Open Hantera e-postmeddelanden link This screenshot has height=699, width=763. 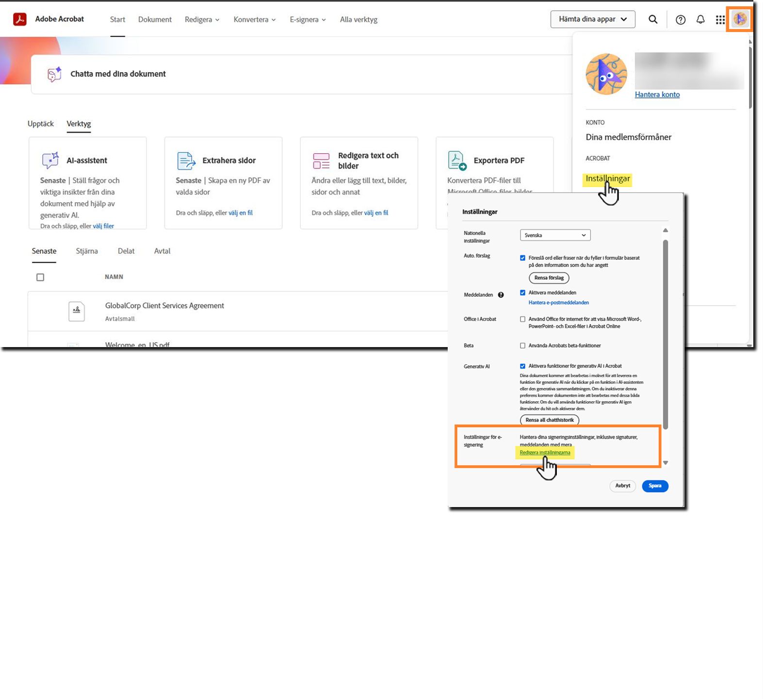[559, 302]
